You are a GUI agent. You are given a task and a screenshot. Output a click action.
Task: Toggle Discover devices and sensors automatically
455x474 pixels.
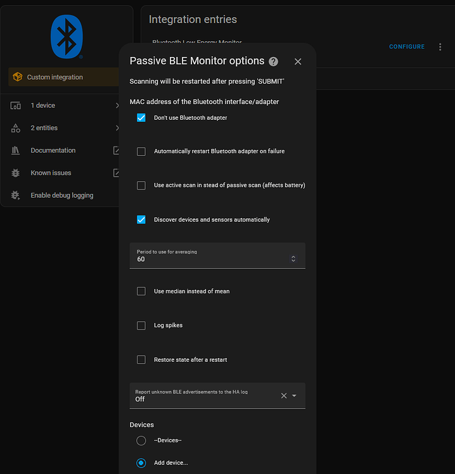[141, 220]
